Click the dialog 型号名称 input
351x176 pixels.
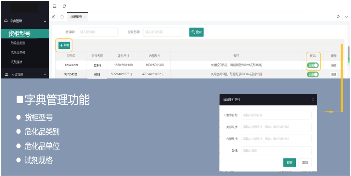276,115
